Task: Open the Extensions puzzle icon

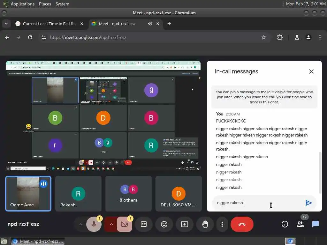Action: [280, 38]
